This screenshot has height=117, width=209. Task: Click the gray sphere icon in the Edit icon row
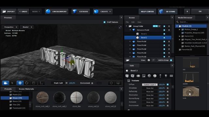(149, 76)
